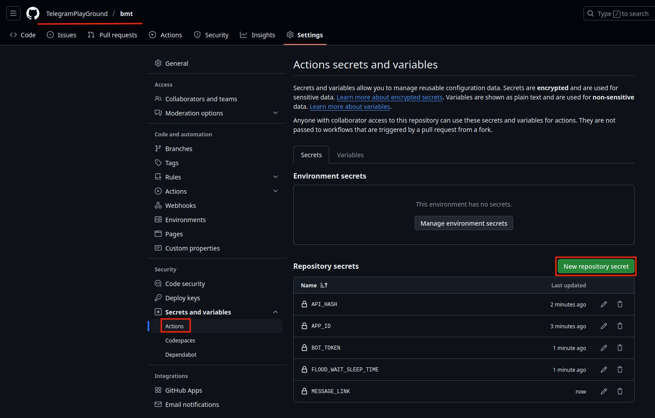
Task: Expand the Moderation options section
Action: click(276, 113)
